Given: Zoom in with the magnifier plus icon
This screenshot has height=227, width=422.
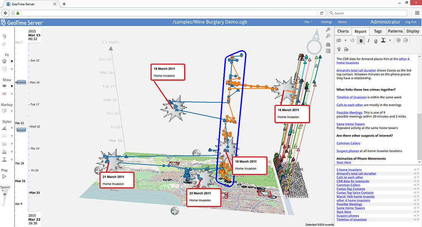Looking at the screenshot, I should (328, 29).
